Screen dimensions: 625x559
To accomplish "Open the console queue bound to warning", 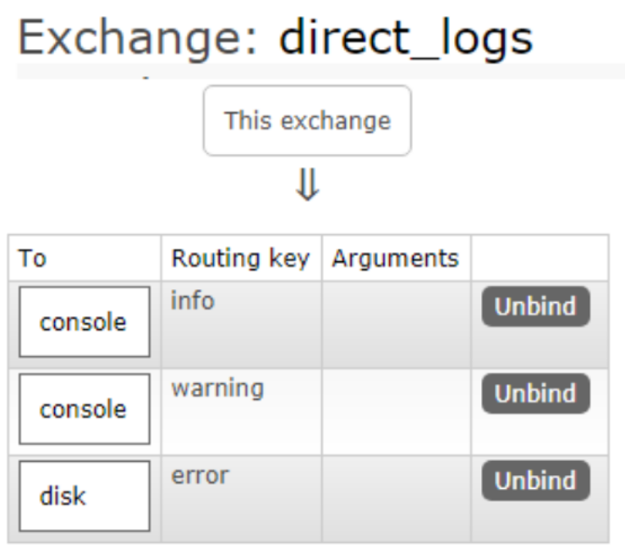I will coord(84,409).
